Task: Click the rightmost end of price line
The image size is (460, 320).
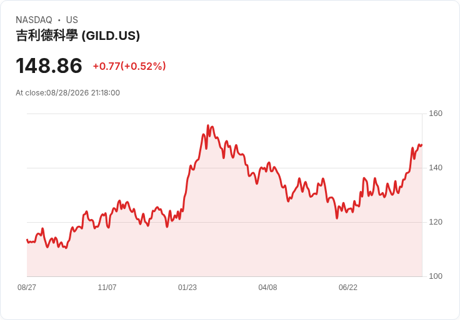Action: point(422,145)
